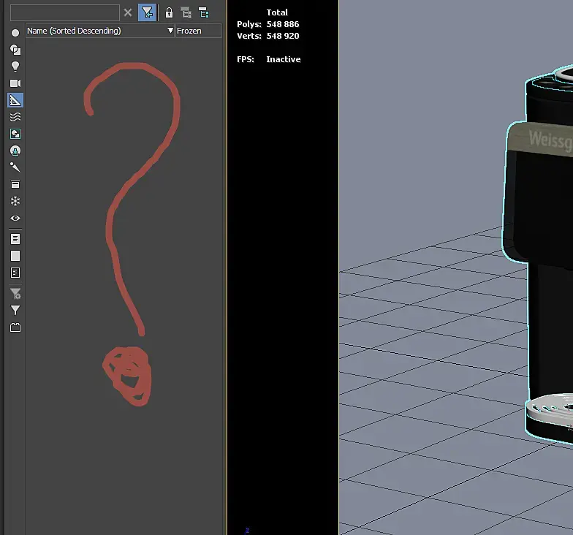Click the Display None blank square icon
573x535 pixels.
tap(15, 256)
